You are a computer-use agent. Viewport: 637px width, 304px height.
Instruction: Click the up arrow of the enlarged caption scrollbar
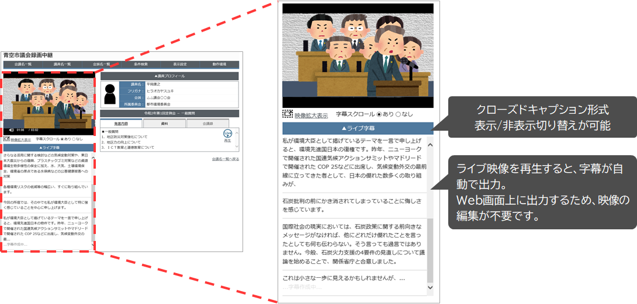click(x=431, y=144)
